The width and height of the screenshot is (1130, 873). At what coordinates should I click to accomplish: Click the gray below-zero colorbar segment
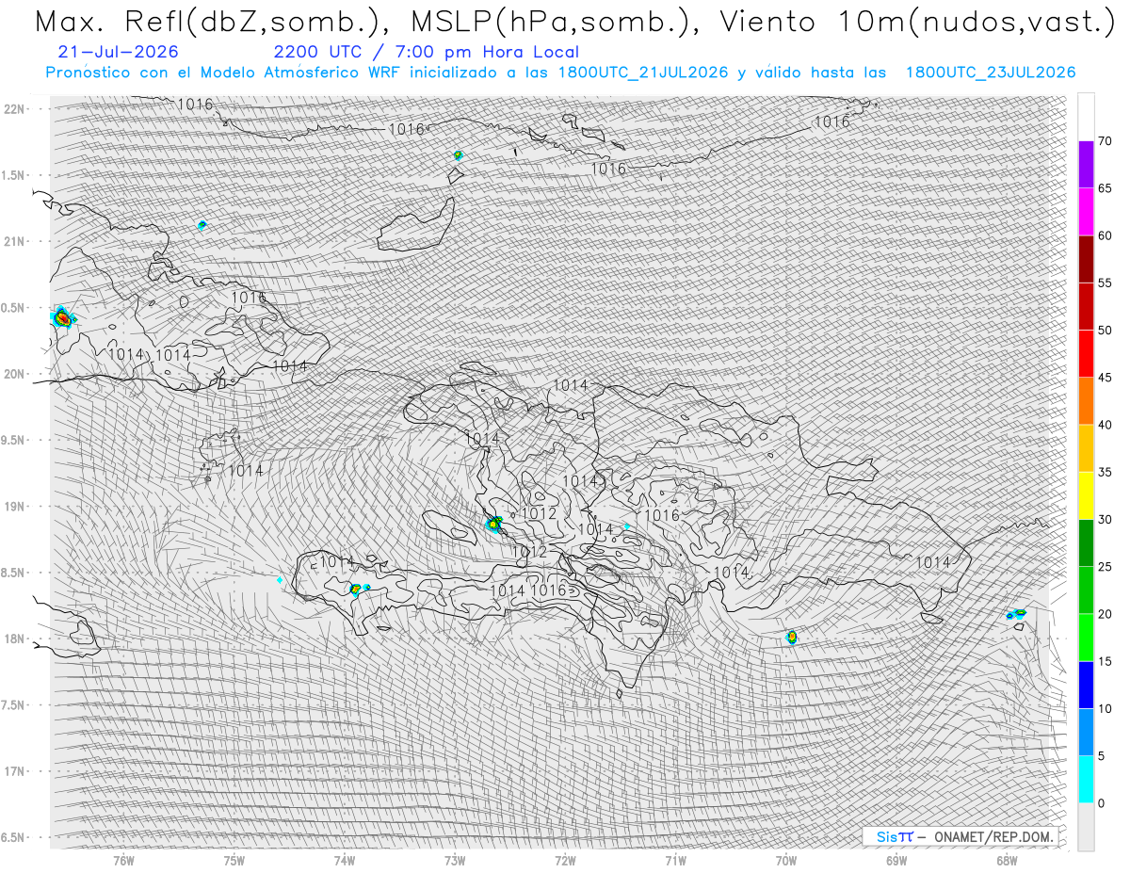[1086, 827]
